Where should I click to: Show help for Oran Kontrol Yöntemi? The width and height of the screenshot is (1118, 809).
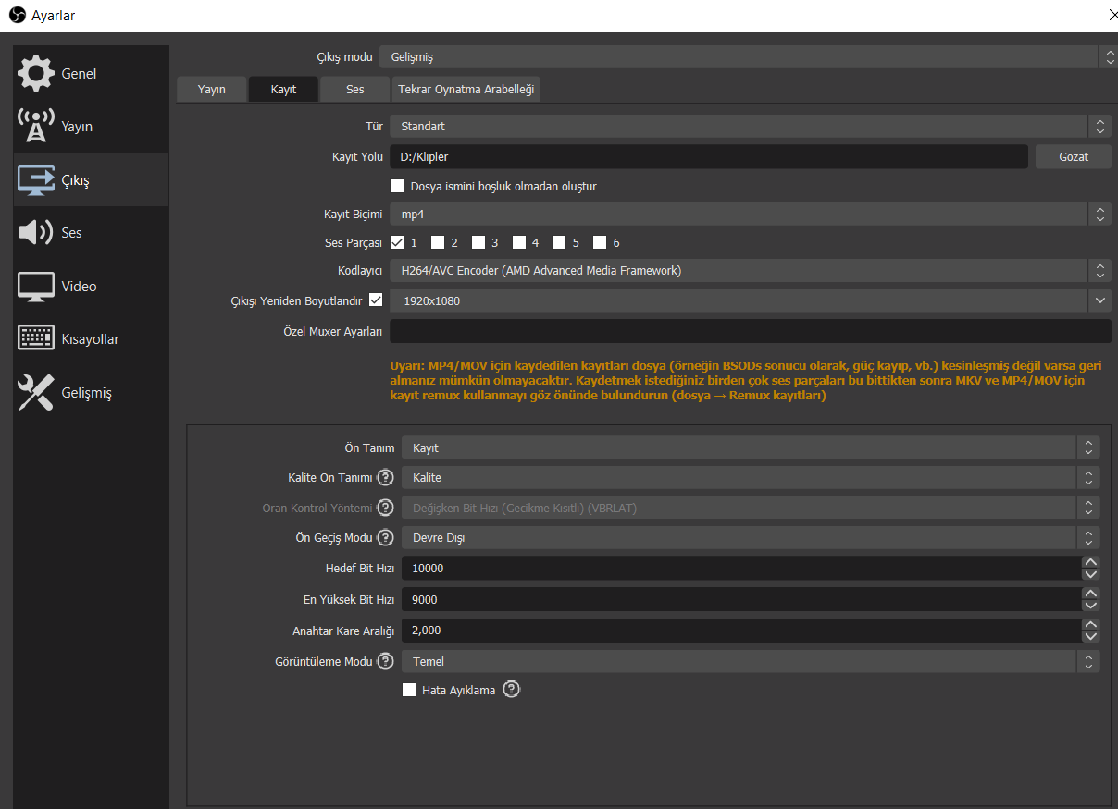[x=386, y=508]
